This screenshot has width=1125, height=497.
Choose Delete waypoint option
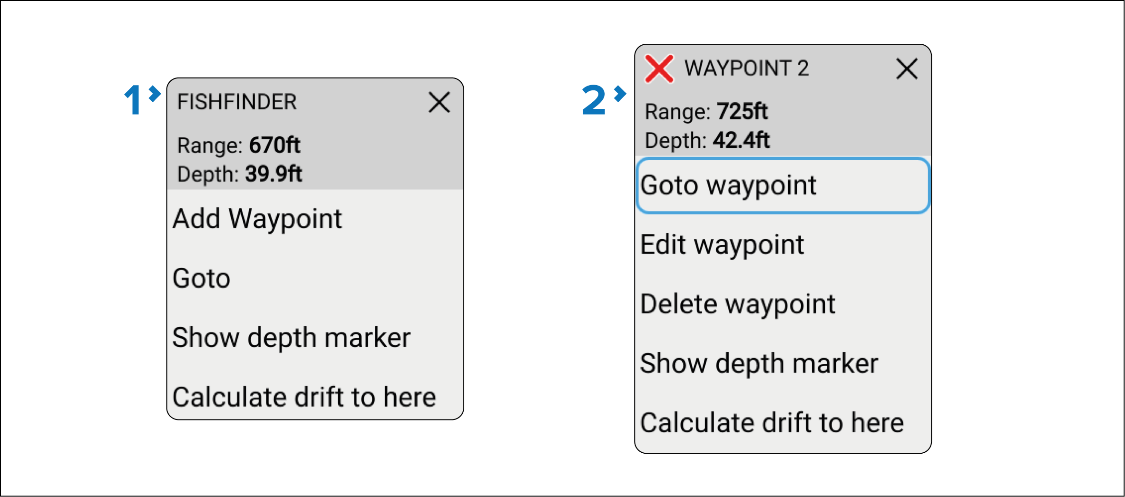[737, 304]
